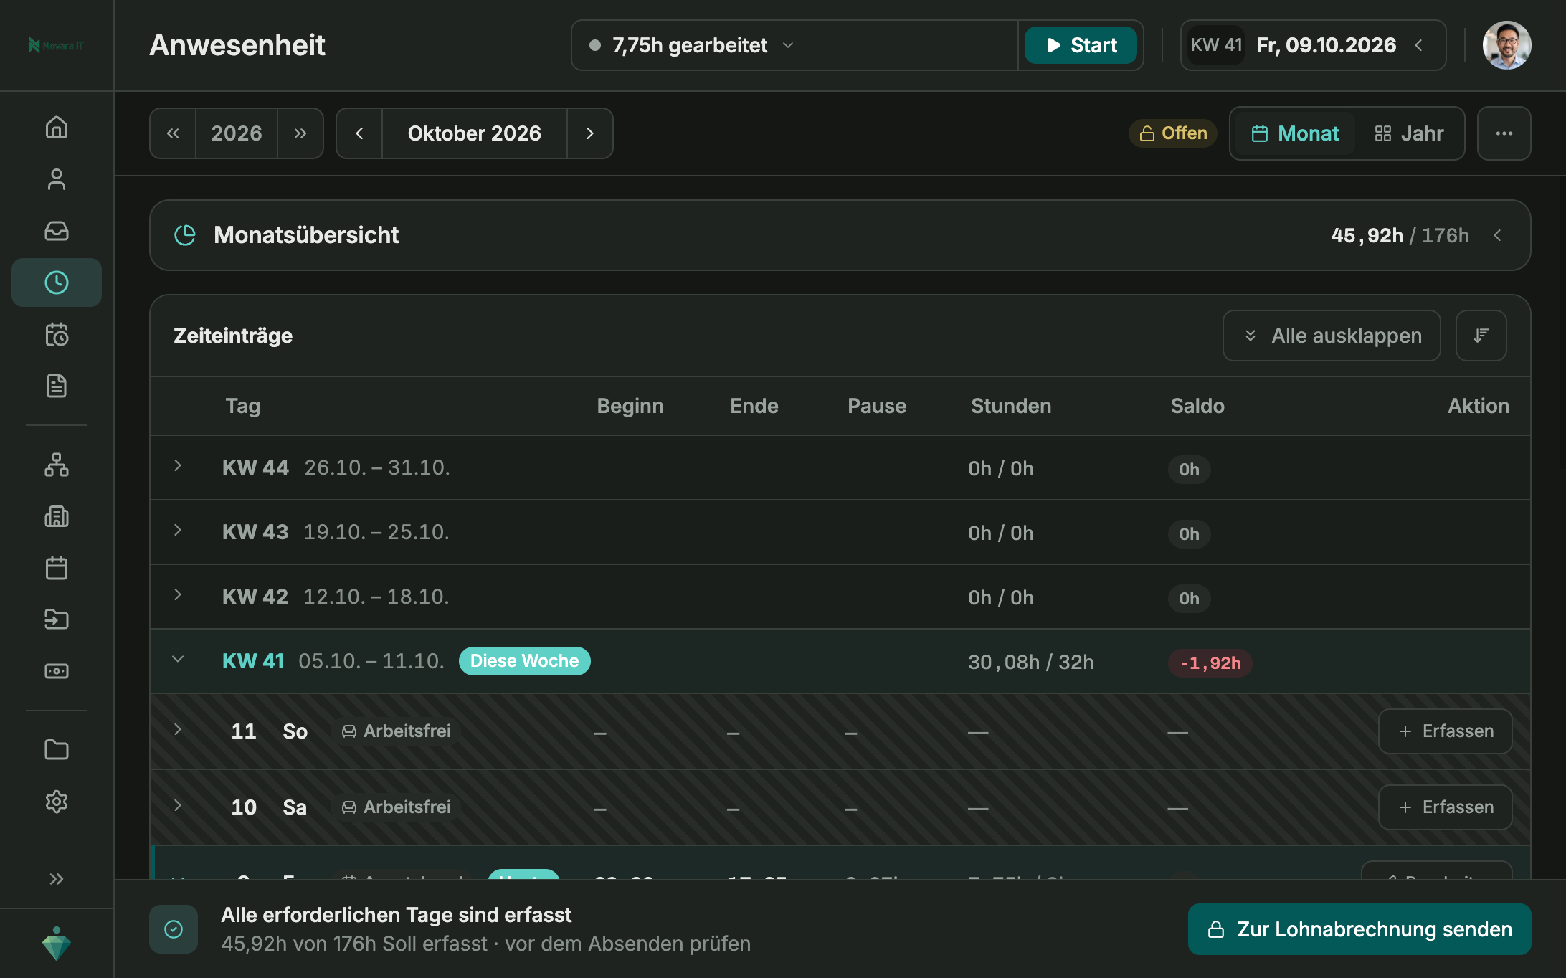Screen dimensions: 1566x978
Task: Expand the KW 42 week row
Action: (178, 595)
